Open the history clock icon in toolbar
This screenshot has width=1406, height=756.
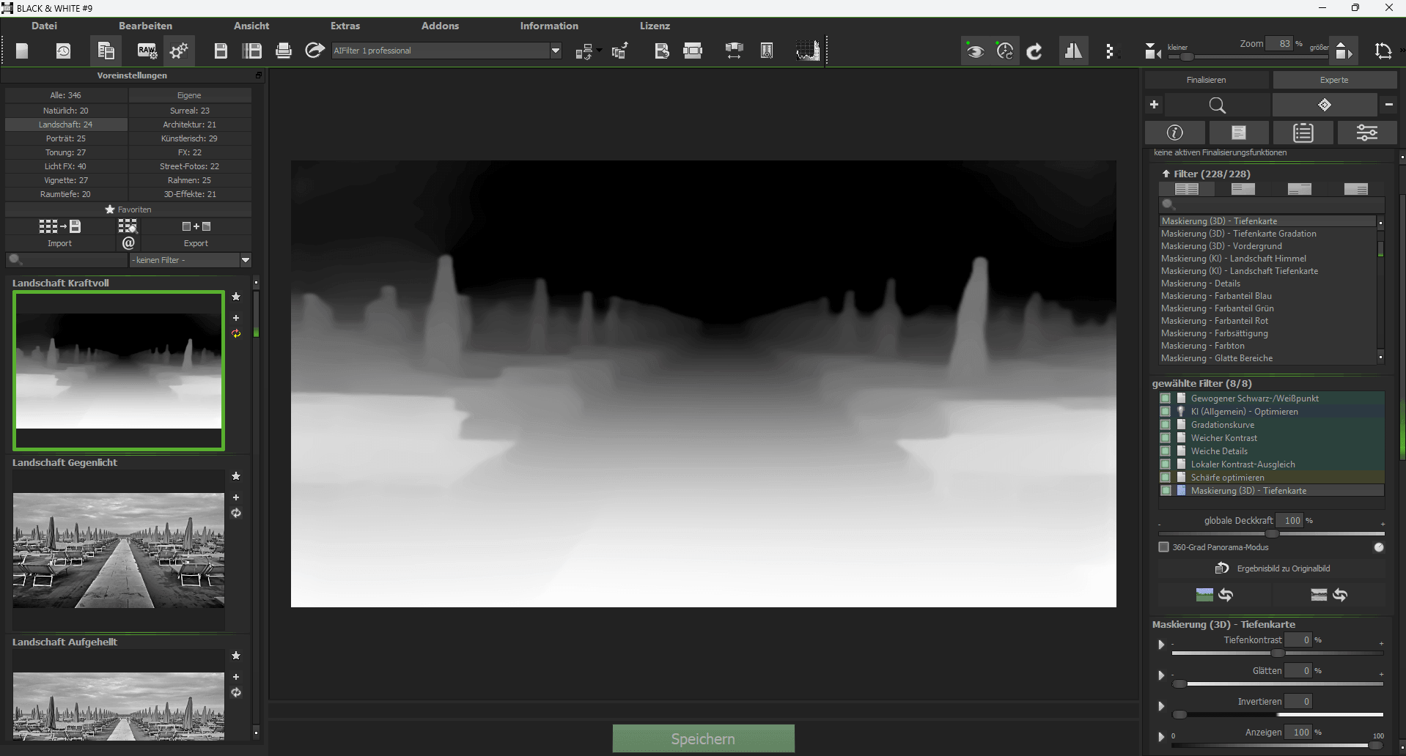[64, 51]
